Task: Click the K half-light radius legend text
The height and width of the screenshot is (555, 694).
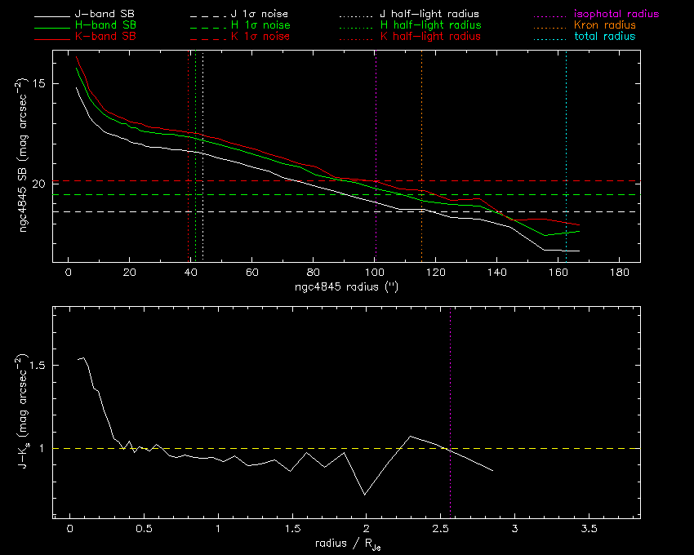Action: (429, 38)
